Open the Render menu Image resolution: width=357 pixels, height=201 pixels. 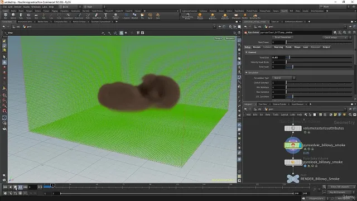pyautogui.click(x=17, y=7)
